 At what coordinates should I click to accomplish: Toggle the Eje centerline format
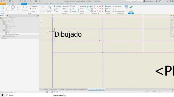(114, 9)
